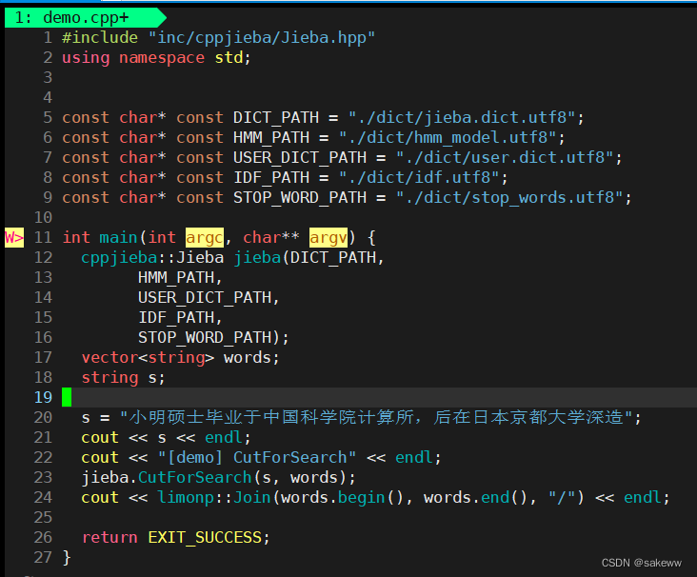Screen dimensions: 697x577
Task: Click line number 27 in the gutter
Action: point(43,557)
